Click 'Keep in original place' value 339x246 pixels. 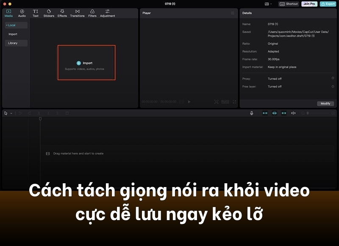click(x=282, y=67)
